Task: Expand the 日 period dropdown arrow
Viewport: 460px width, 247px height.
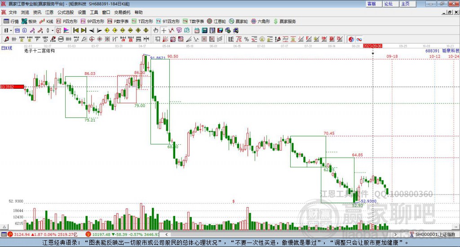Action: [x=11, y=30]
